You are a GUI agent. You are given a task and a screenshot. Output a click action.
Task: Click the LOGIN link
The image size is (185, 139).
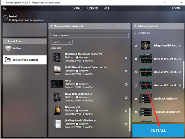pos(176,8)
